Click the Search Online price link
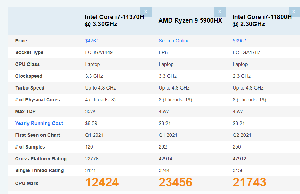 pyautogui.click(x=174, y=41)
